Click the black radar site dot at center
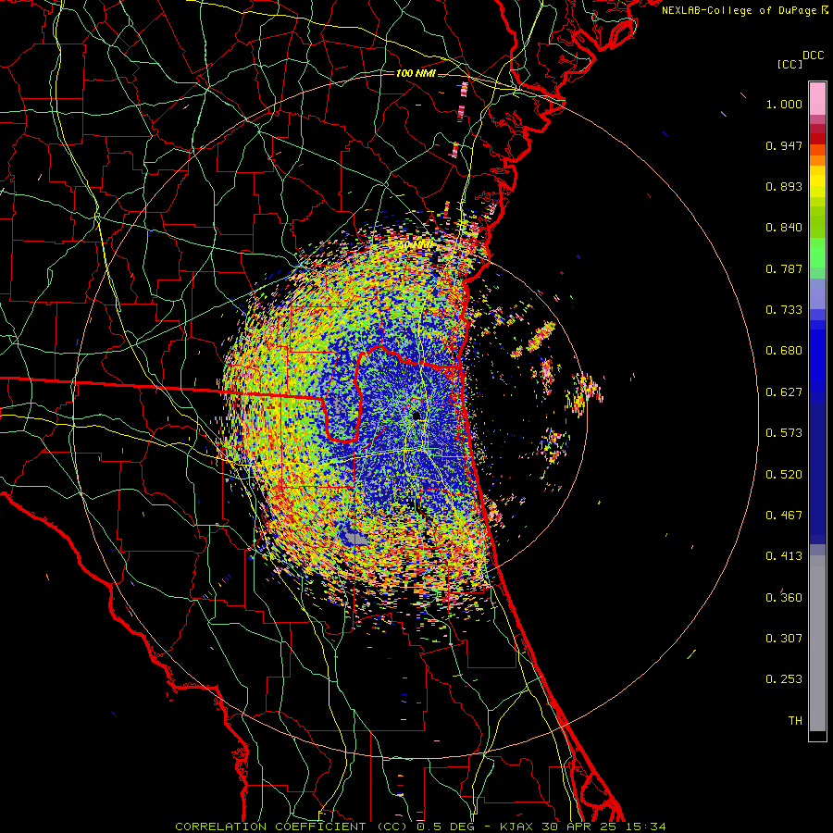The width and height of the screenshot is (833, 833). tap(416, 415)
